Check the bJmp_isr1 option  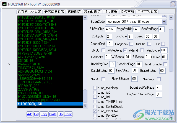point(95,97)
